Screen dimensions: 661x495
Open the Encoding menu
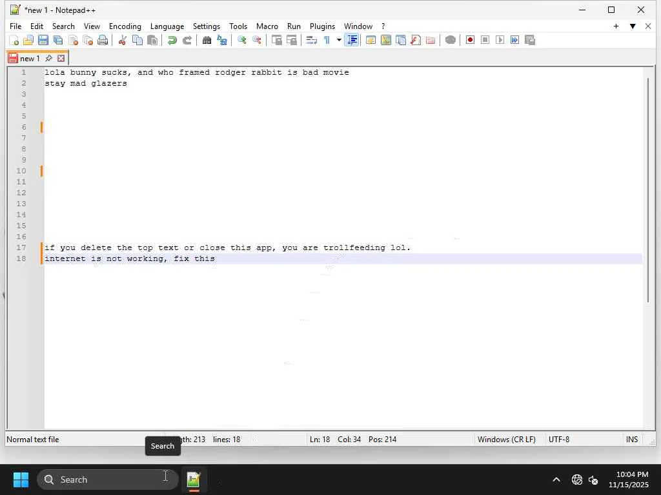tap(125, 26)
